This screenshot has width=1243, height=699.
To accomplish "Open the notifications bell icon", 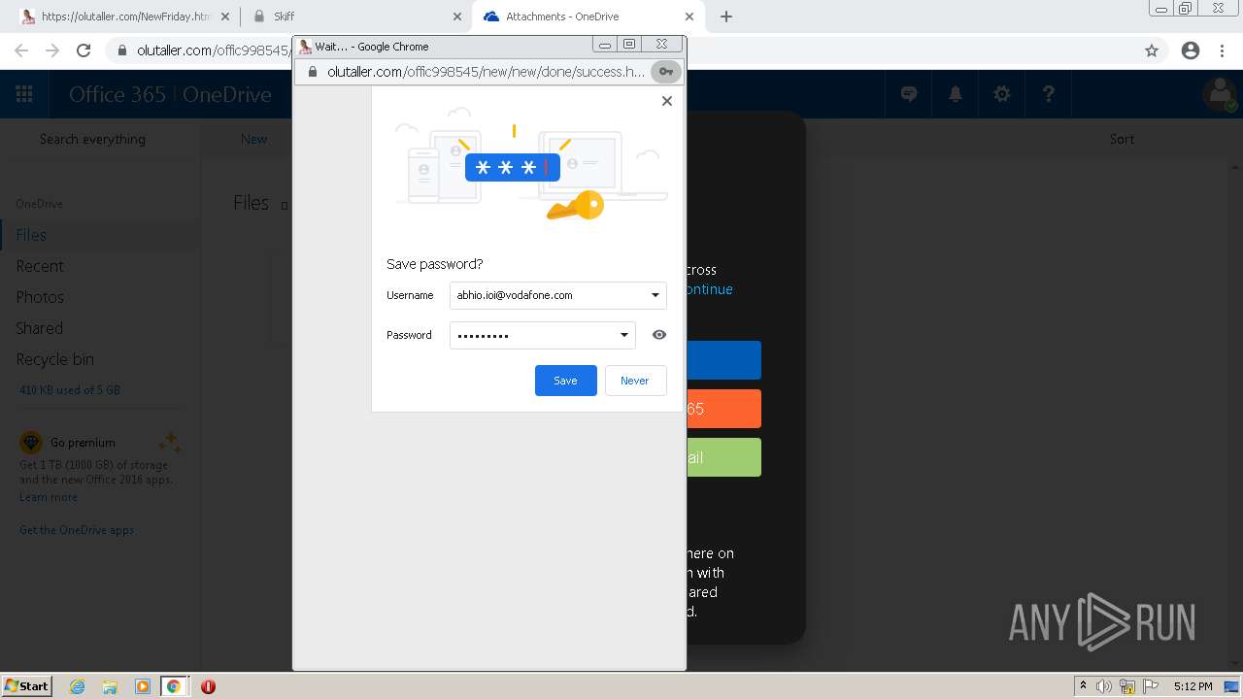I will click(x=956, y=94).
